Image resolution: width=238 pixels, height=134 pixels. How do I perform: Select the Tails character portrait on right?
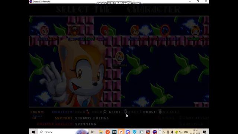click(195, 30)
